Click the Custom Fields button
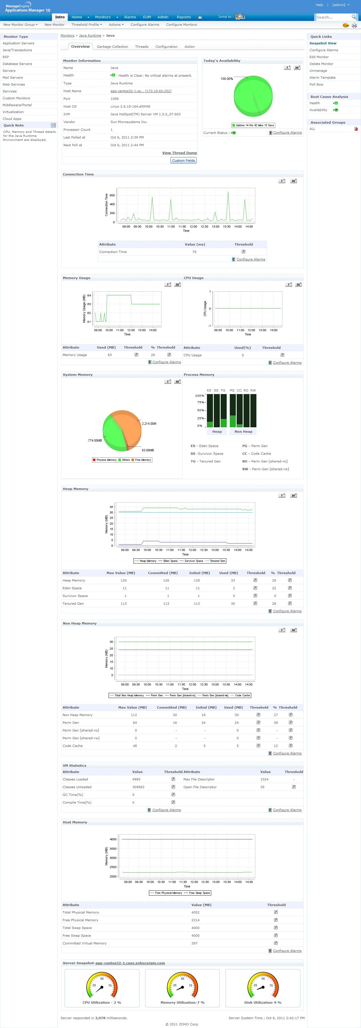Screen dimensions: 361x1028 pos(183,161)
